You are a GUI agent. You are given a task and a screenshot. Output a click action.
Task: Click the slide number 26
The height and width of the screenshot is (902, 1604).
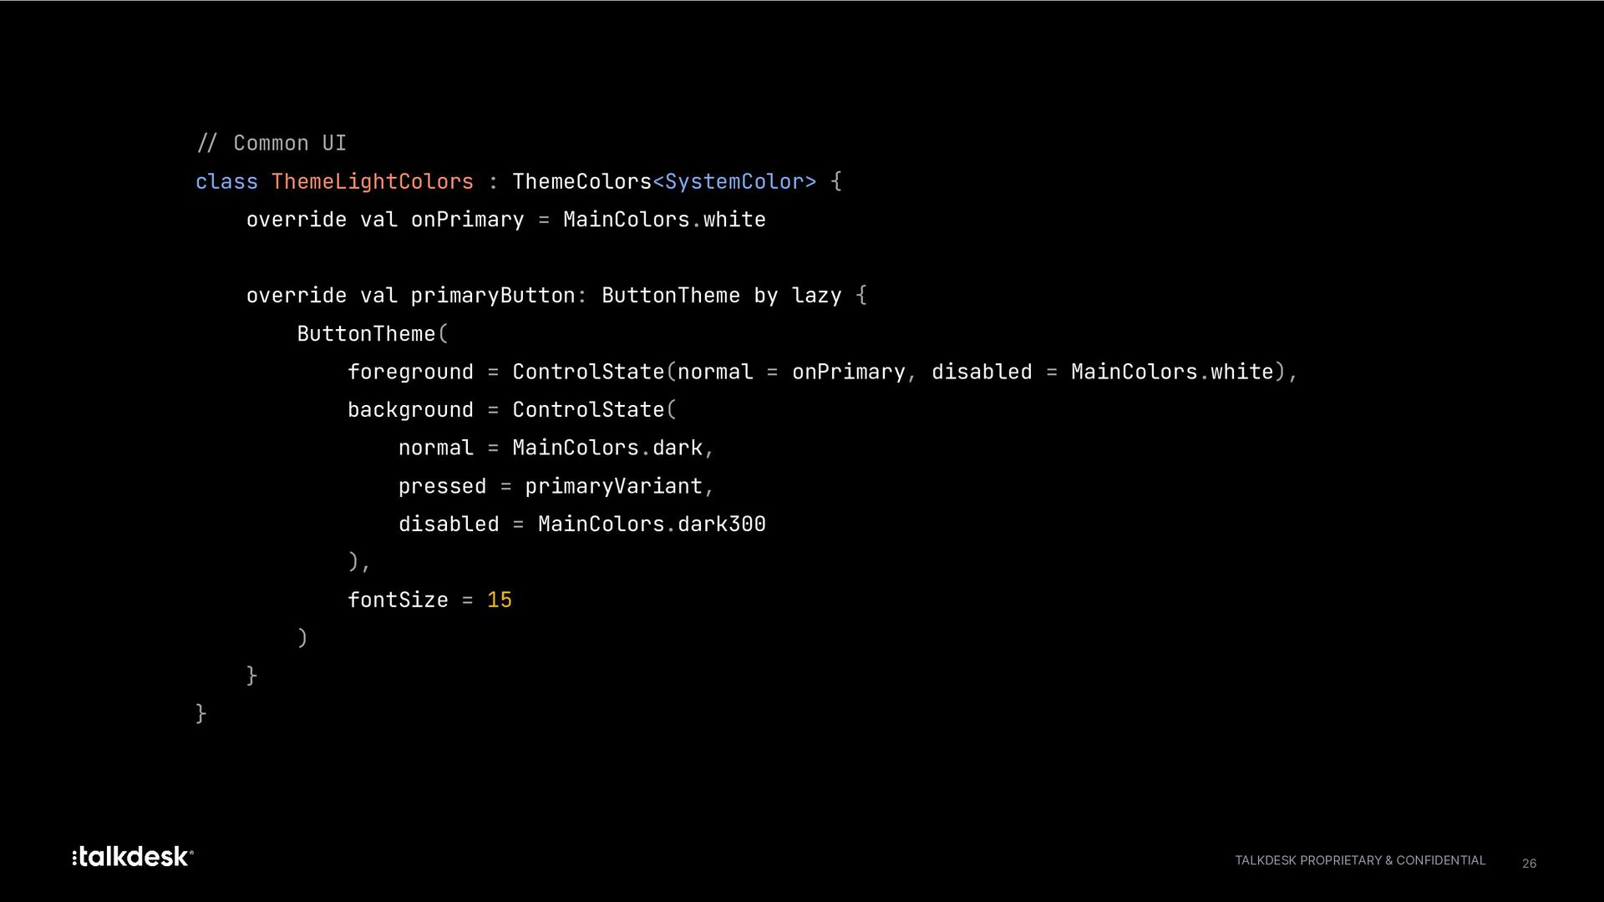[1529, 864]
